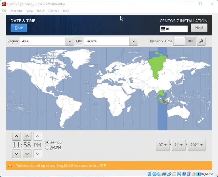
Task: Select the AM/PM radio button
Action: [x=47, y=148]
